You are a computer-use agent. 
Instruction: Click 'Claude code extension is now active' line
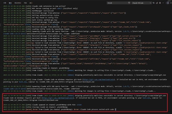coord(49,6)
